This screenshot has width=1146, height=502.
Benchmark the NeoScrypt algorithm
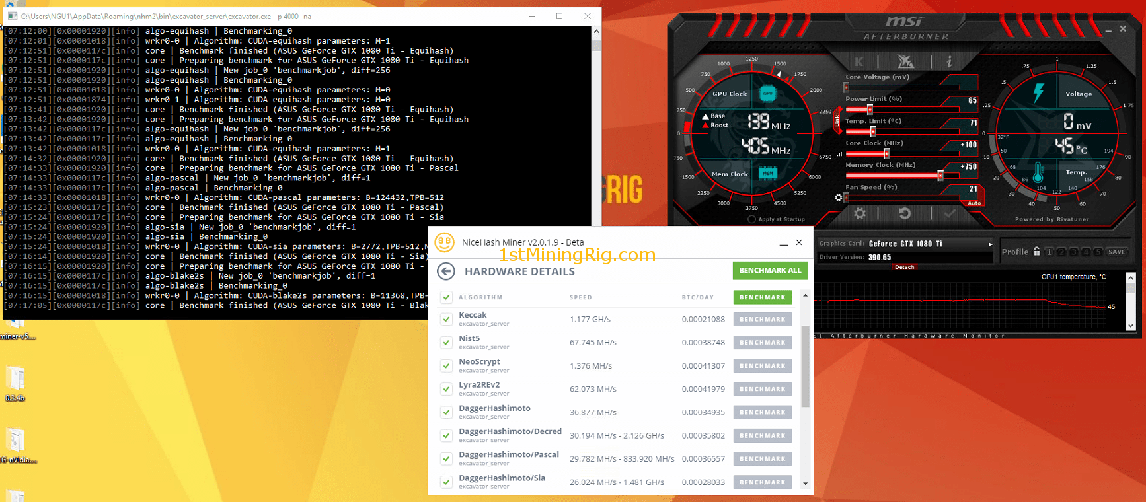click(763, 365)
